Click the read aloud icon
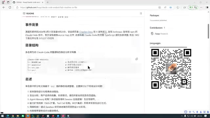The image size is (210, 118). [165, 8]
